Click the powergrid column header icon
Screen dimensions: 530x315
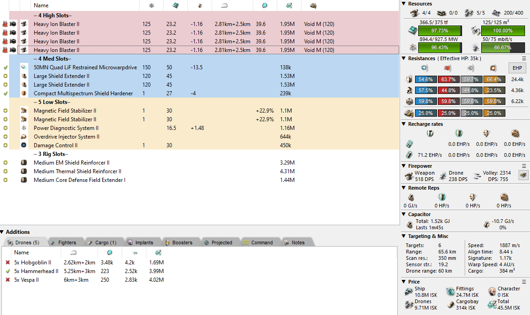pos(151,5)
